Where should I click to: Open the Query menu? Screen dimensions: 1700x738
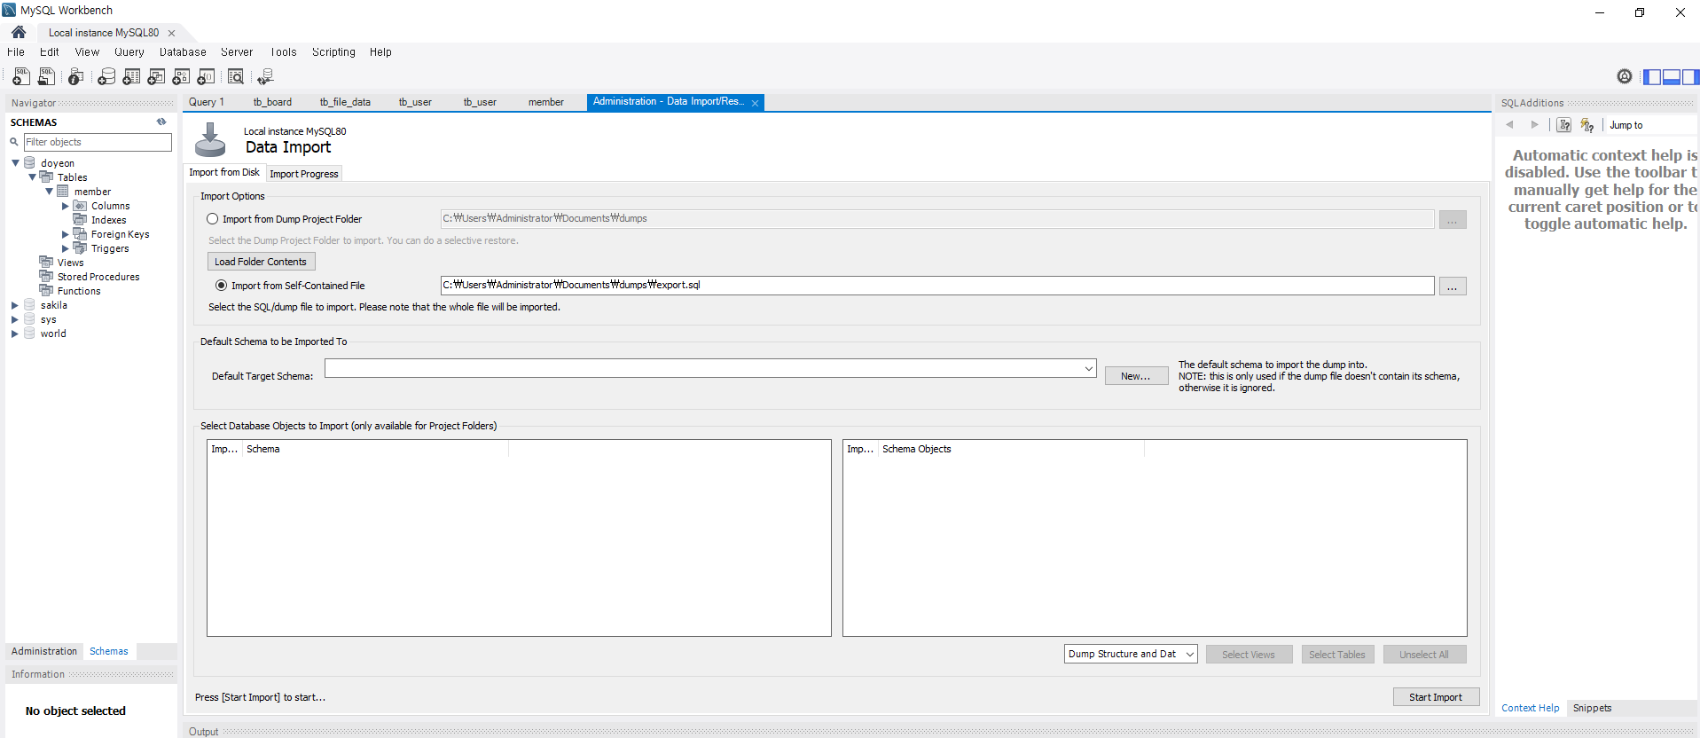(x=129, y=52)
